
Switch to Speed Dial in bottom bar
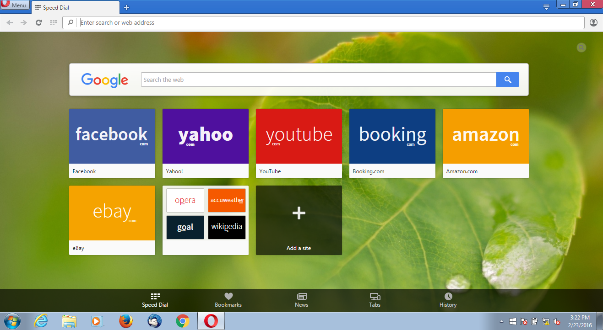(155, 300)
